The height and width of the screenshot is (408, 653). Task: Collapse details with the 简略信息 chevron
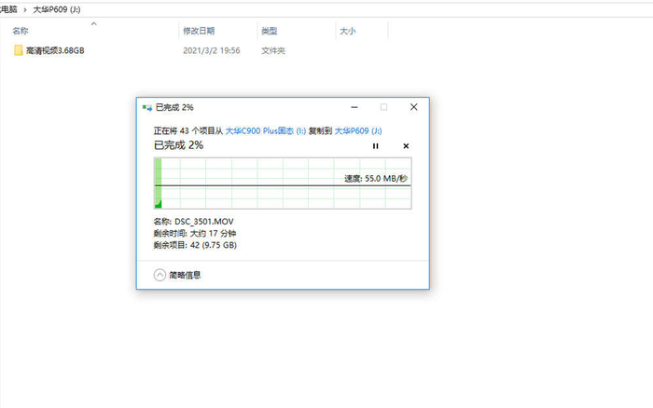coord(160,275)
